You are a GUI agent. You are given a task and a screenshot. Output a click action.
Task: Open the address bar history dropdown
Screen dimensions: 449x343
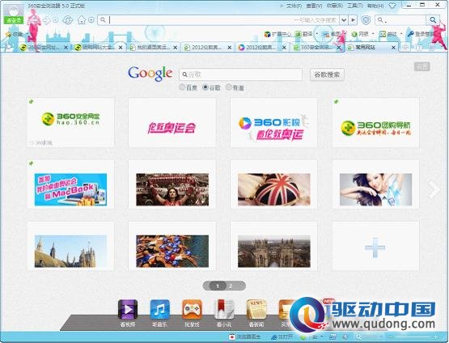coord(344,19)
